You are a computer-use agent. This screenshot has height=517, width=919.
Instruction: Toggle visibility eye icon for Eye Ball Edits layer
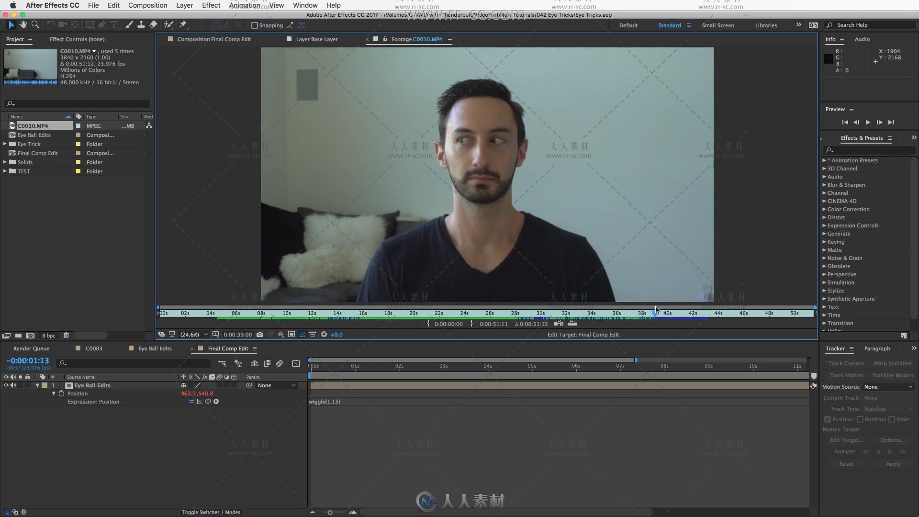[x=6, y=385]
